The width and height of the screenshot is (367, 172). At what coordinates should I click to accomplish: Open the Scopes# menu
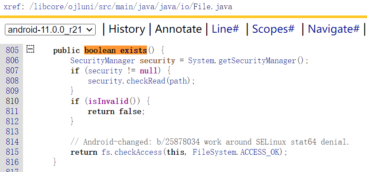click(x=273, y=29)
